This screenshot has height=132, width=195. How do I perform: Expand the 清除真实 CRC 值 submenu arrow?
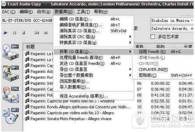click(130, 37)
